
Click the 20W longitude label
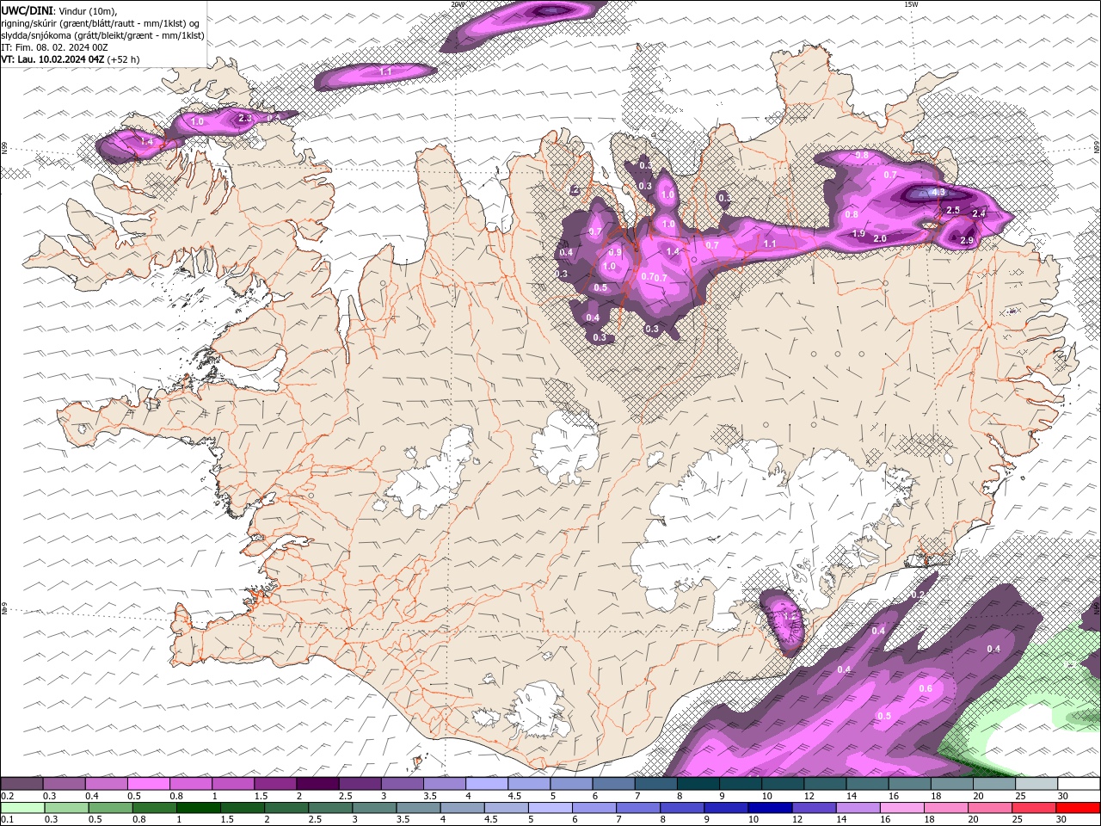[x=457, y=4]
